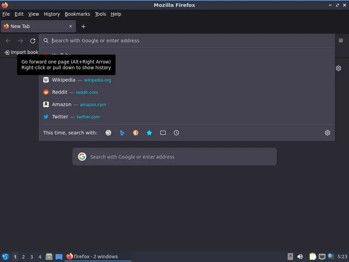Image resolution: width=349 pixels, height=262 pixels.
Task: Open the volume control tray icon
Action: pyautogui.click(x=300, y=257)
